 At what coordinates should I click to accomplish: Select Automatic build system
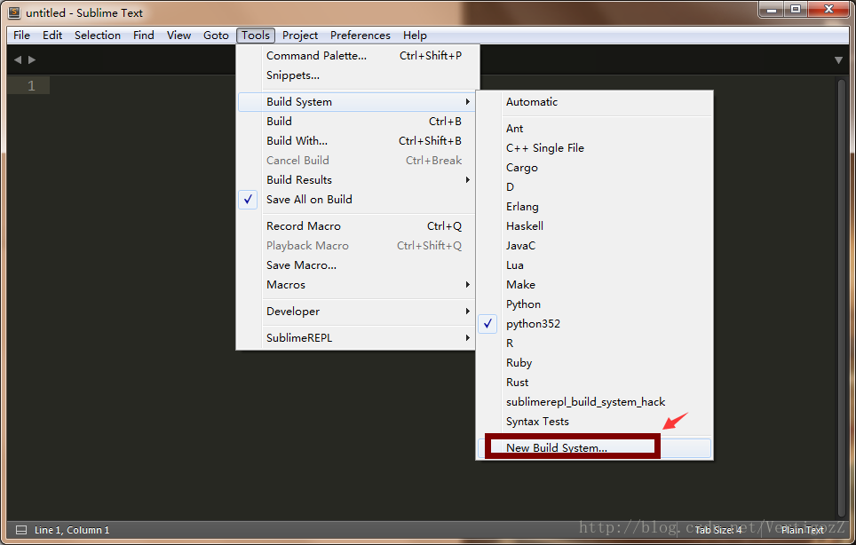coord(595,102)
